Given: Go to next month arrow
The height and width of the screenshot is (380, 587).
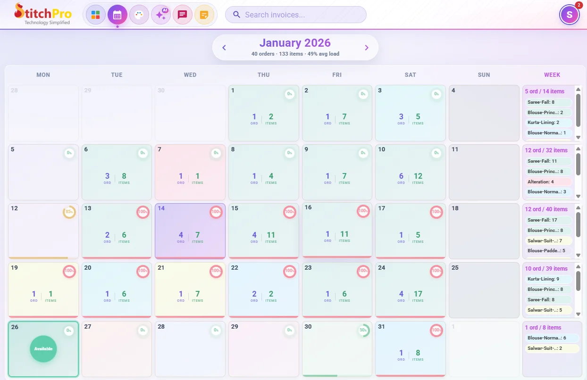Looking at the screenshot, I should click(x=367, y=48).
